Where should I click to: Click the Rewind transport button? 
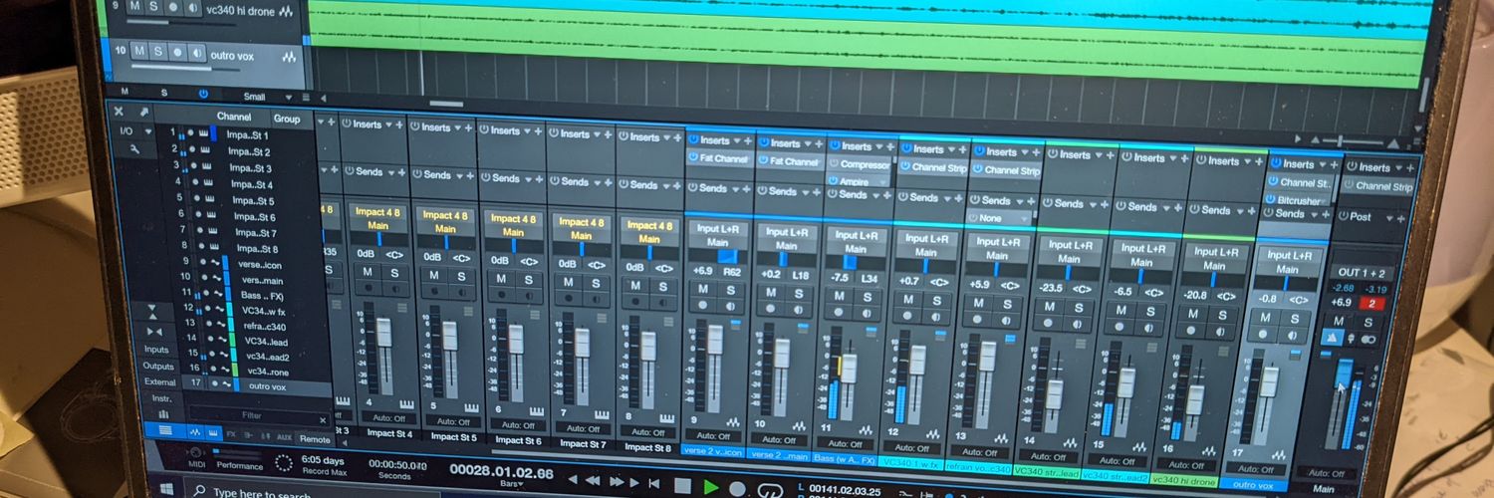(x=591, y=483)
